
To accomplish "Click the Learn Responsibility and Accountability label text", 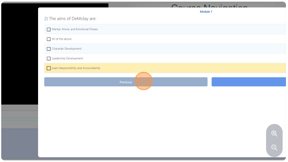I will [x=76, y=68].
